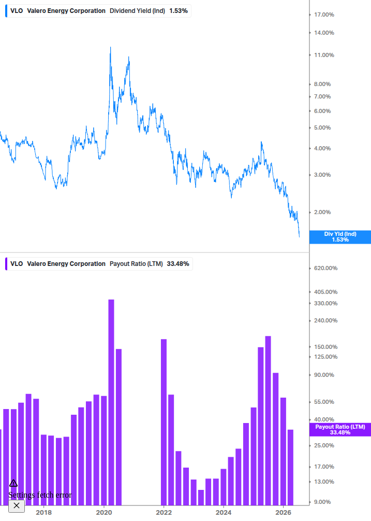Click the 5.00% label on dividend yield axis
371x521 pixels.
pos(322,128)
